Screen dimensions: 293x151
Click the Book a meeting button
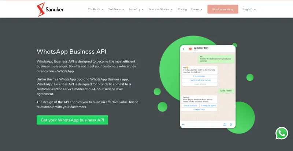pyautogui.click(x=223, y=9)
